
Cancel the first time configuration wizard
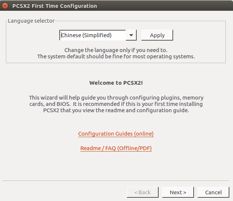coord(213,192)
